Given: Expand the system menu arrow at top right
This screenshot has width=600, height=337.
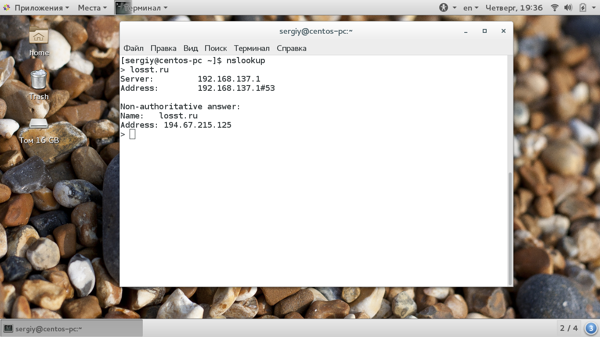Looking at the screenshot, I should click(593, 8).
